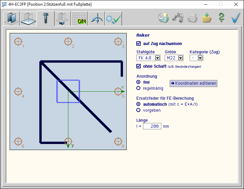The image size is (244, 189).
Task: Select the anchor bolt tab
Action: pyautogui.click(x=45, y=19)
